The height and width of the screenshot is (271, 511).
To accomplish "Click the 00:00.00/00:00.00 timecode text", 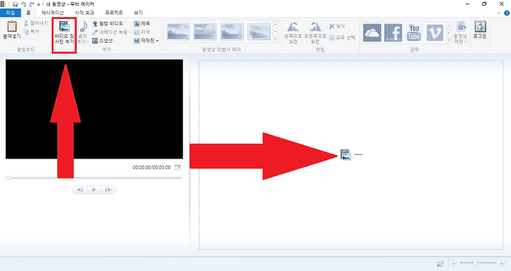I will 152,168.
